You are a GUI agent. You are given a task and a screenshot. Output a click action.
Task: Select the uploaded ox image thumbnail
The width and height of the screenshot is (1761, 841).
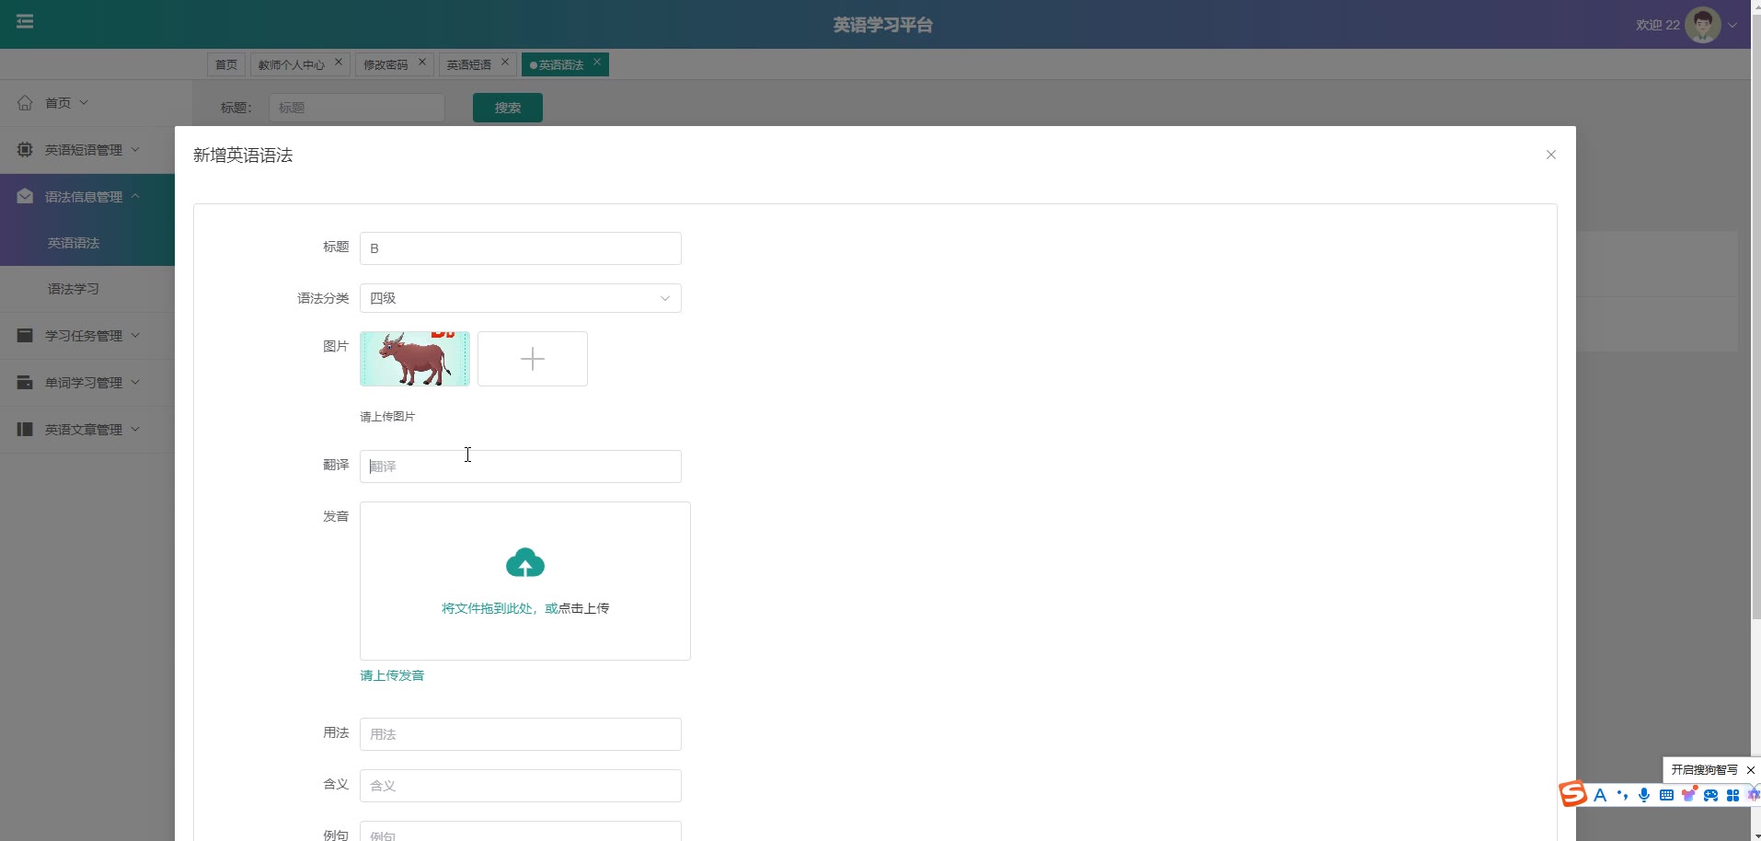coord(415,359)
